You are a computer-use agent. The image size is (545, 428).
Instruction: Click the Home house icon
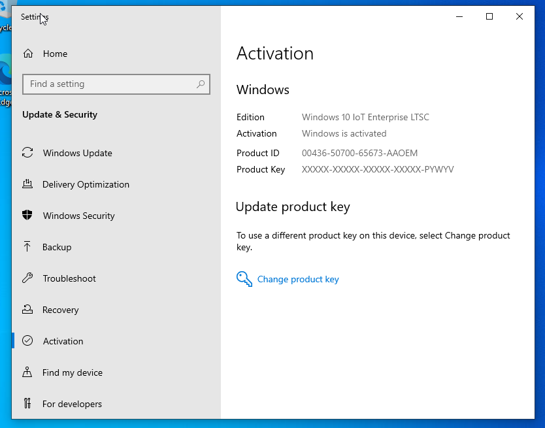[x=27, y=54]
